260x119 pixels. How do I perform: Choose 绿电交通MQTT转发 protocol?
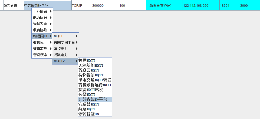click(95, 80)
